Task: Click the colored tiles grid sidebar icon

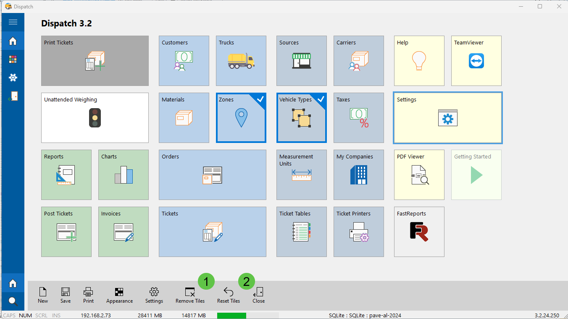Action: 13,59
